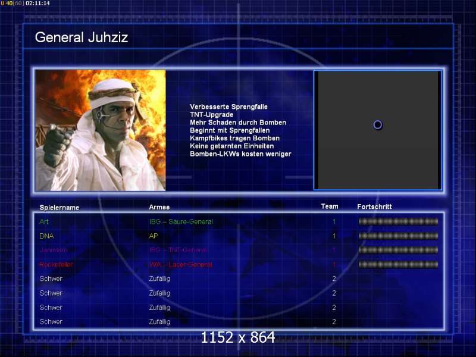Select the Armee column header
The height and width of the screenshot is (357, 476).
click(x=159, y=207)
